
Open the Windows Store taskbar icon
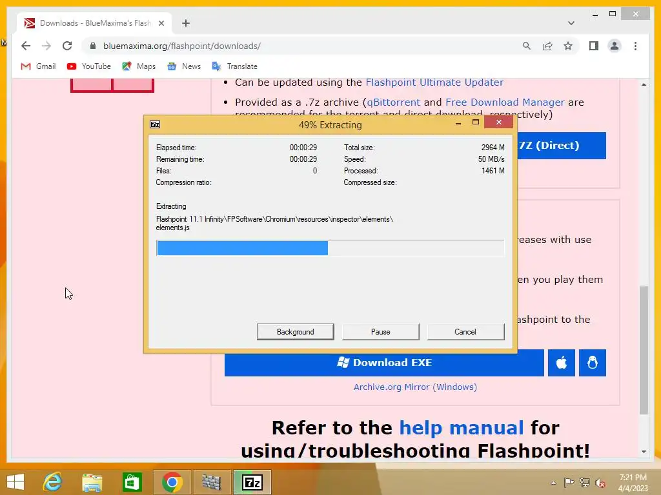pyautogui.click(x=132, y=482)
